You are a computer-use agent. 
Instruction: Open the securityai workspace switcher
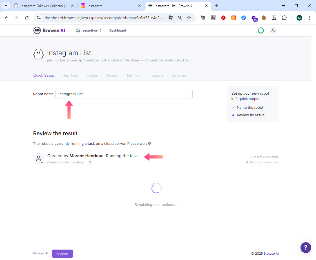(89, 30)
